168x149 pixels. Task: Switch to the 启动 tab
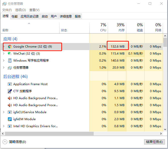click(45, 17)
